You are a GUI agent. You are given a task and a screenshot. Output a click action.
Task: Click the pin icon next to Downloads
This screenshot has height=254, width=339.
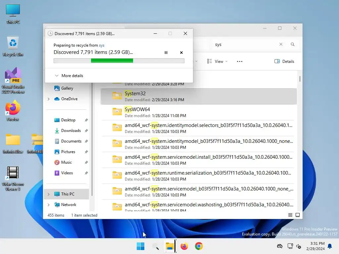click(86, 131)
